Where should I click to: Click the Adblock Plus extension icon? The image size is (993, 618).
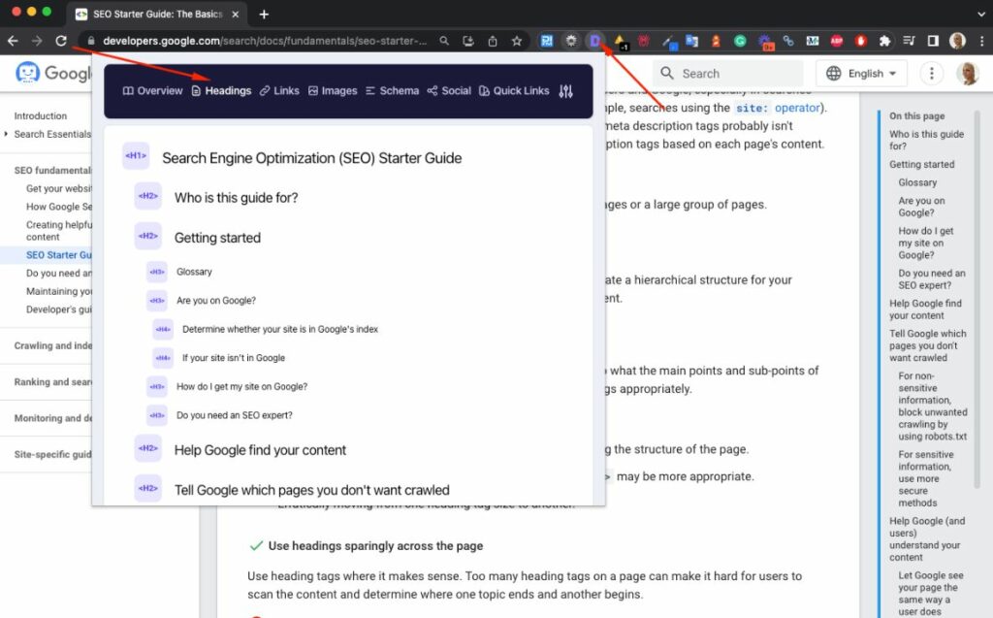(835, 41)
